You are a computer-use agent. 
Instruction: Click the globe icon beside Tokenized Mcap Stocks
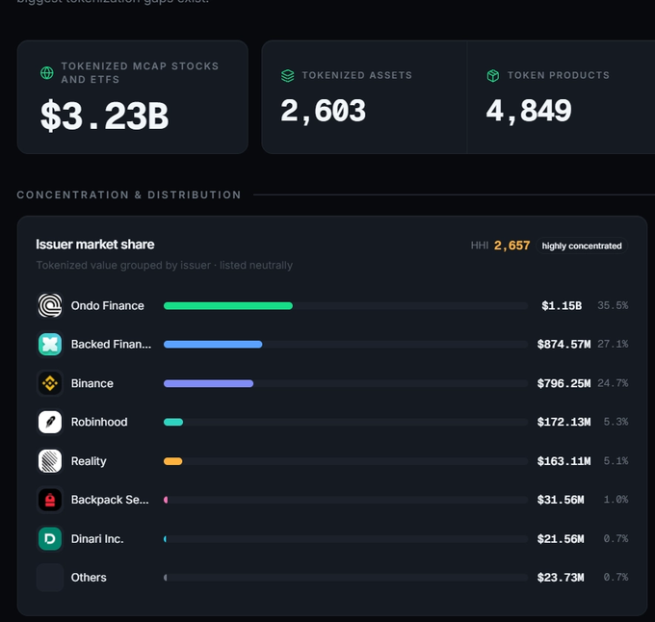[47, 72]
